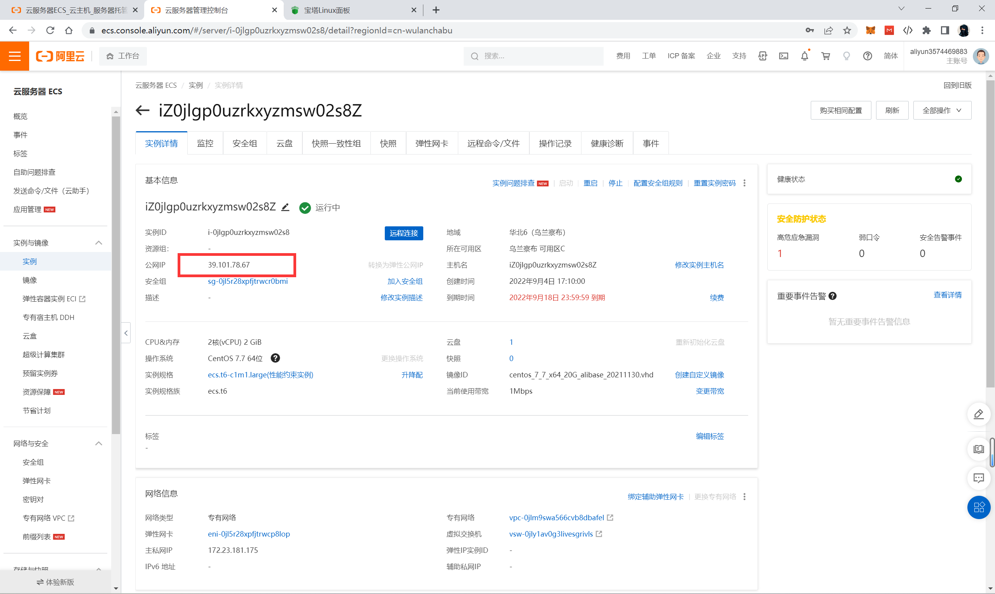The height and width of the screenshot is (594, 995).
Task: Switch to the 监控 tab
Action: pos(205,143)
